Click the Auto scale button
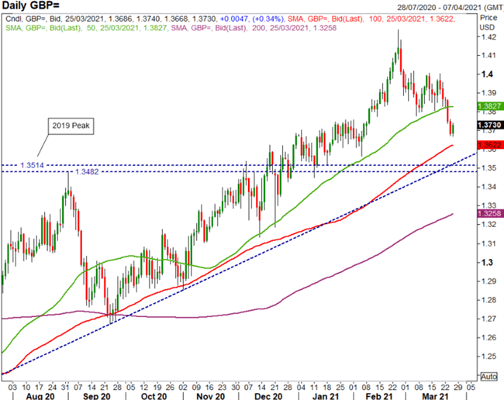504x400 pixels. [489, 376]
